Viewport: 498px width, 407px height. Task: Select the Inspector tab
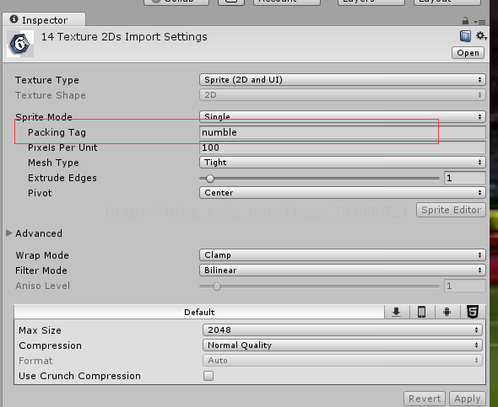pyautogui.click(x=44, y=20)
